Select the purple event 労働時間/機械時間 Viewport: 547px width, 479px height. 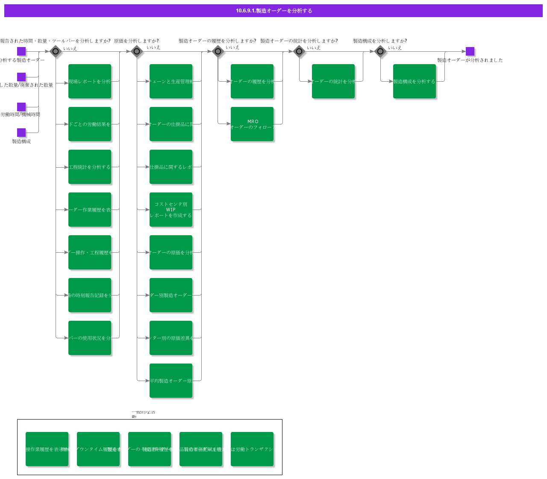click(21, 107)
